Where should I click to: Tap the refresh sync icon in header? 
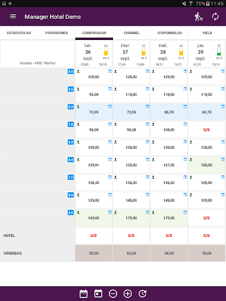click(215, 16)
